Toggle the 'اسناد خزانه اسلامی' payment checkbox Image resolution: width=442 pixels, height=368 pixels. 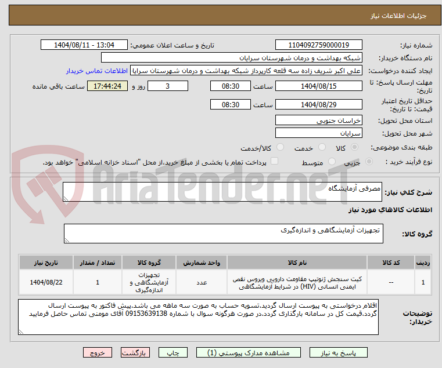[x=274, y=161]
